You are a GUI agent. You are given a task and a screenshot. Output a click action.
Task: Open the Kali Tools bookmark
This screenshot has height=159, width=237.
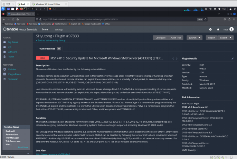click(x=20, y=24)
